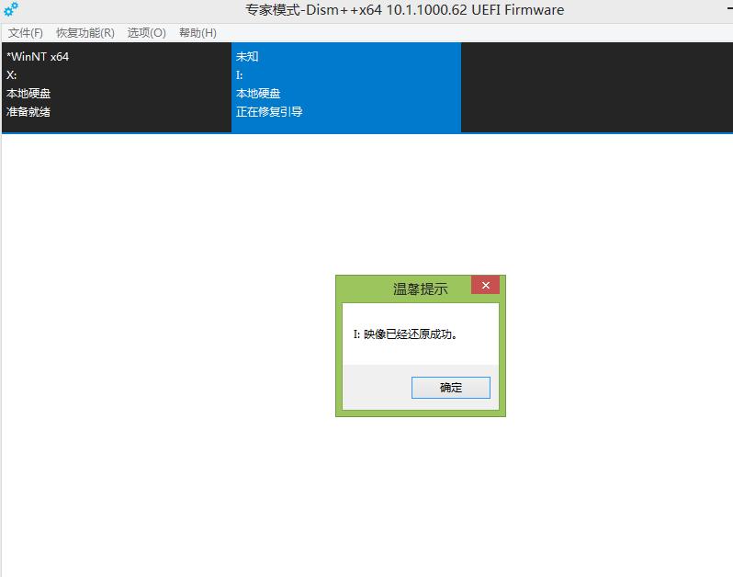Click the 映像已经还原成功 message text
This screenshot has width=733, height=577.
[x=405, y=334]
